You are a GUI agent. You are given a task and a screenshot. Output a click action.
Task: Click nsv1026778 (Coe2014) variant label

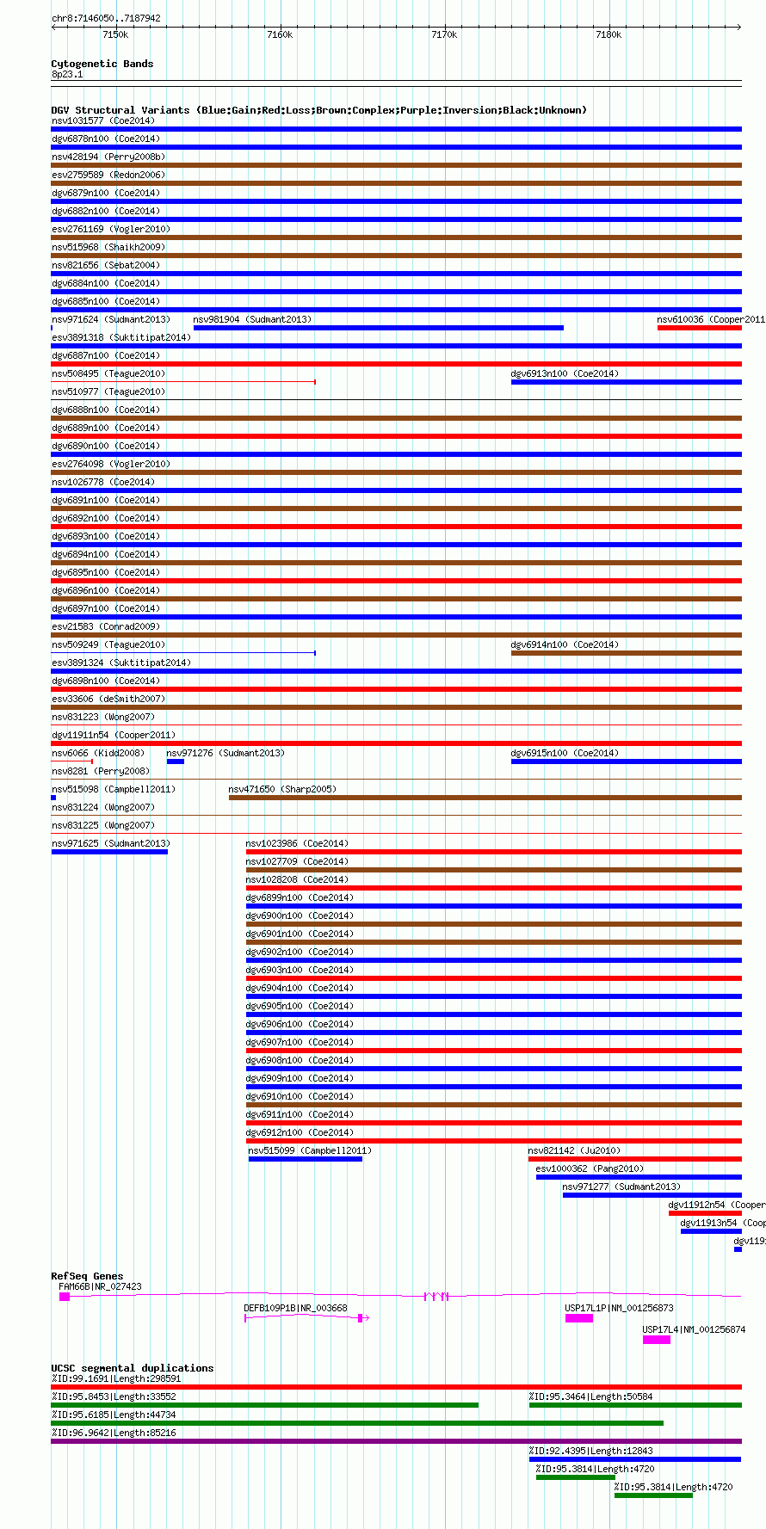click(103, 482)
